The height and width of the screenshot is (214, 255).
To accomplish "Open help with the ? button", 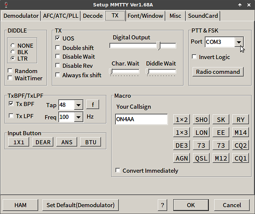I will coord(162,205).
